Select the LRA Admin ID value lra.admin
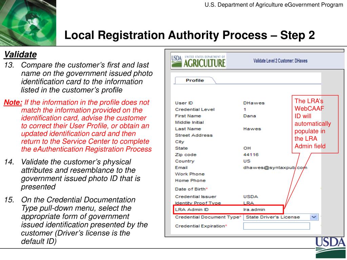The height and width of the screenshot is (260, 347). [x=254, y=210]
